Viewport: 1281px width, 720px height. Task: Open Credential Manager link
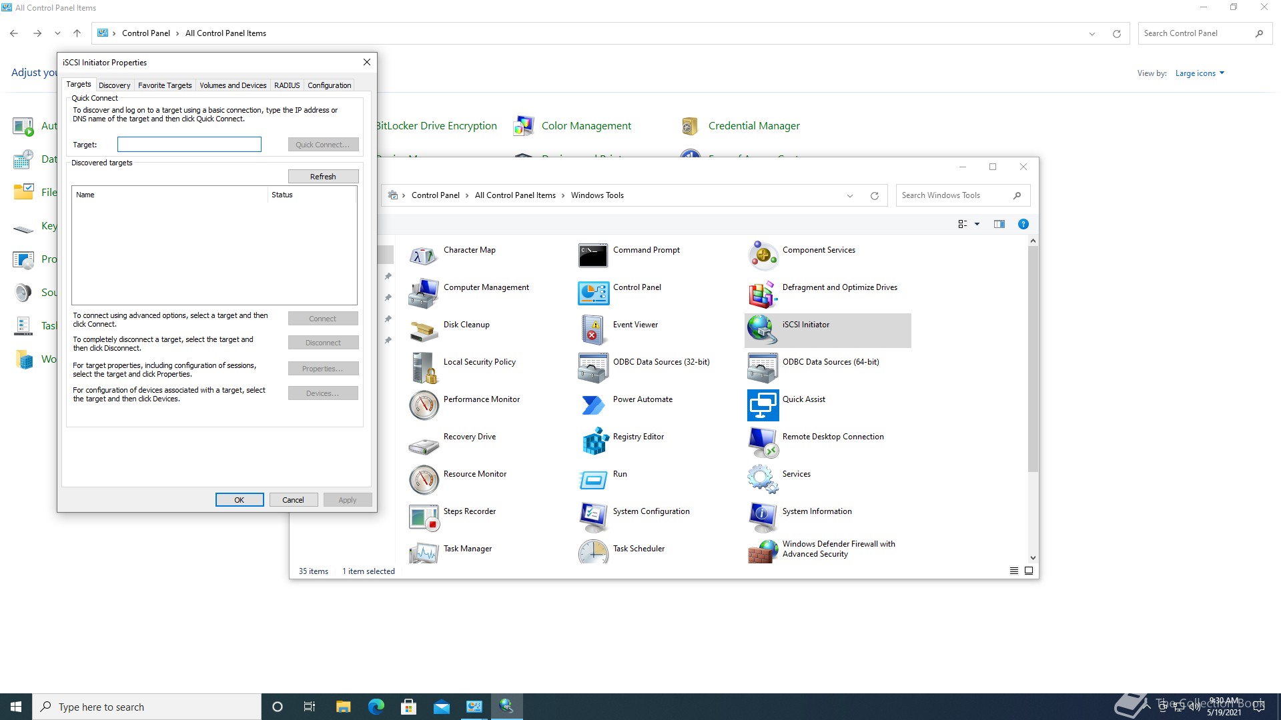coord(754,126)
